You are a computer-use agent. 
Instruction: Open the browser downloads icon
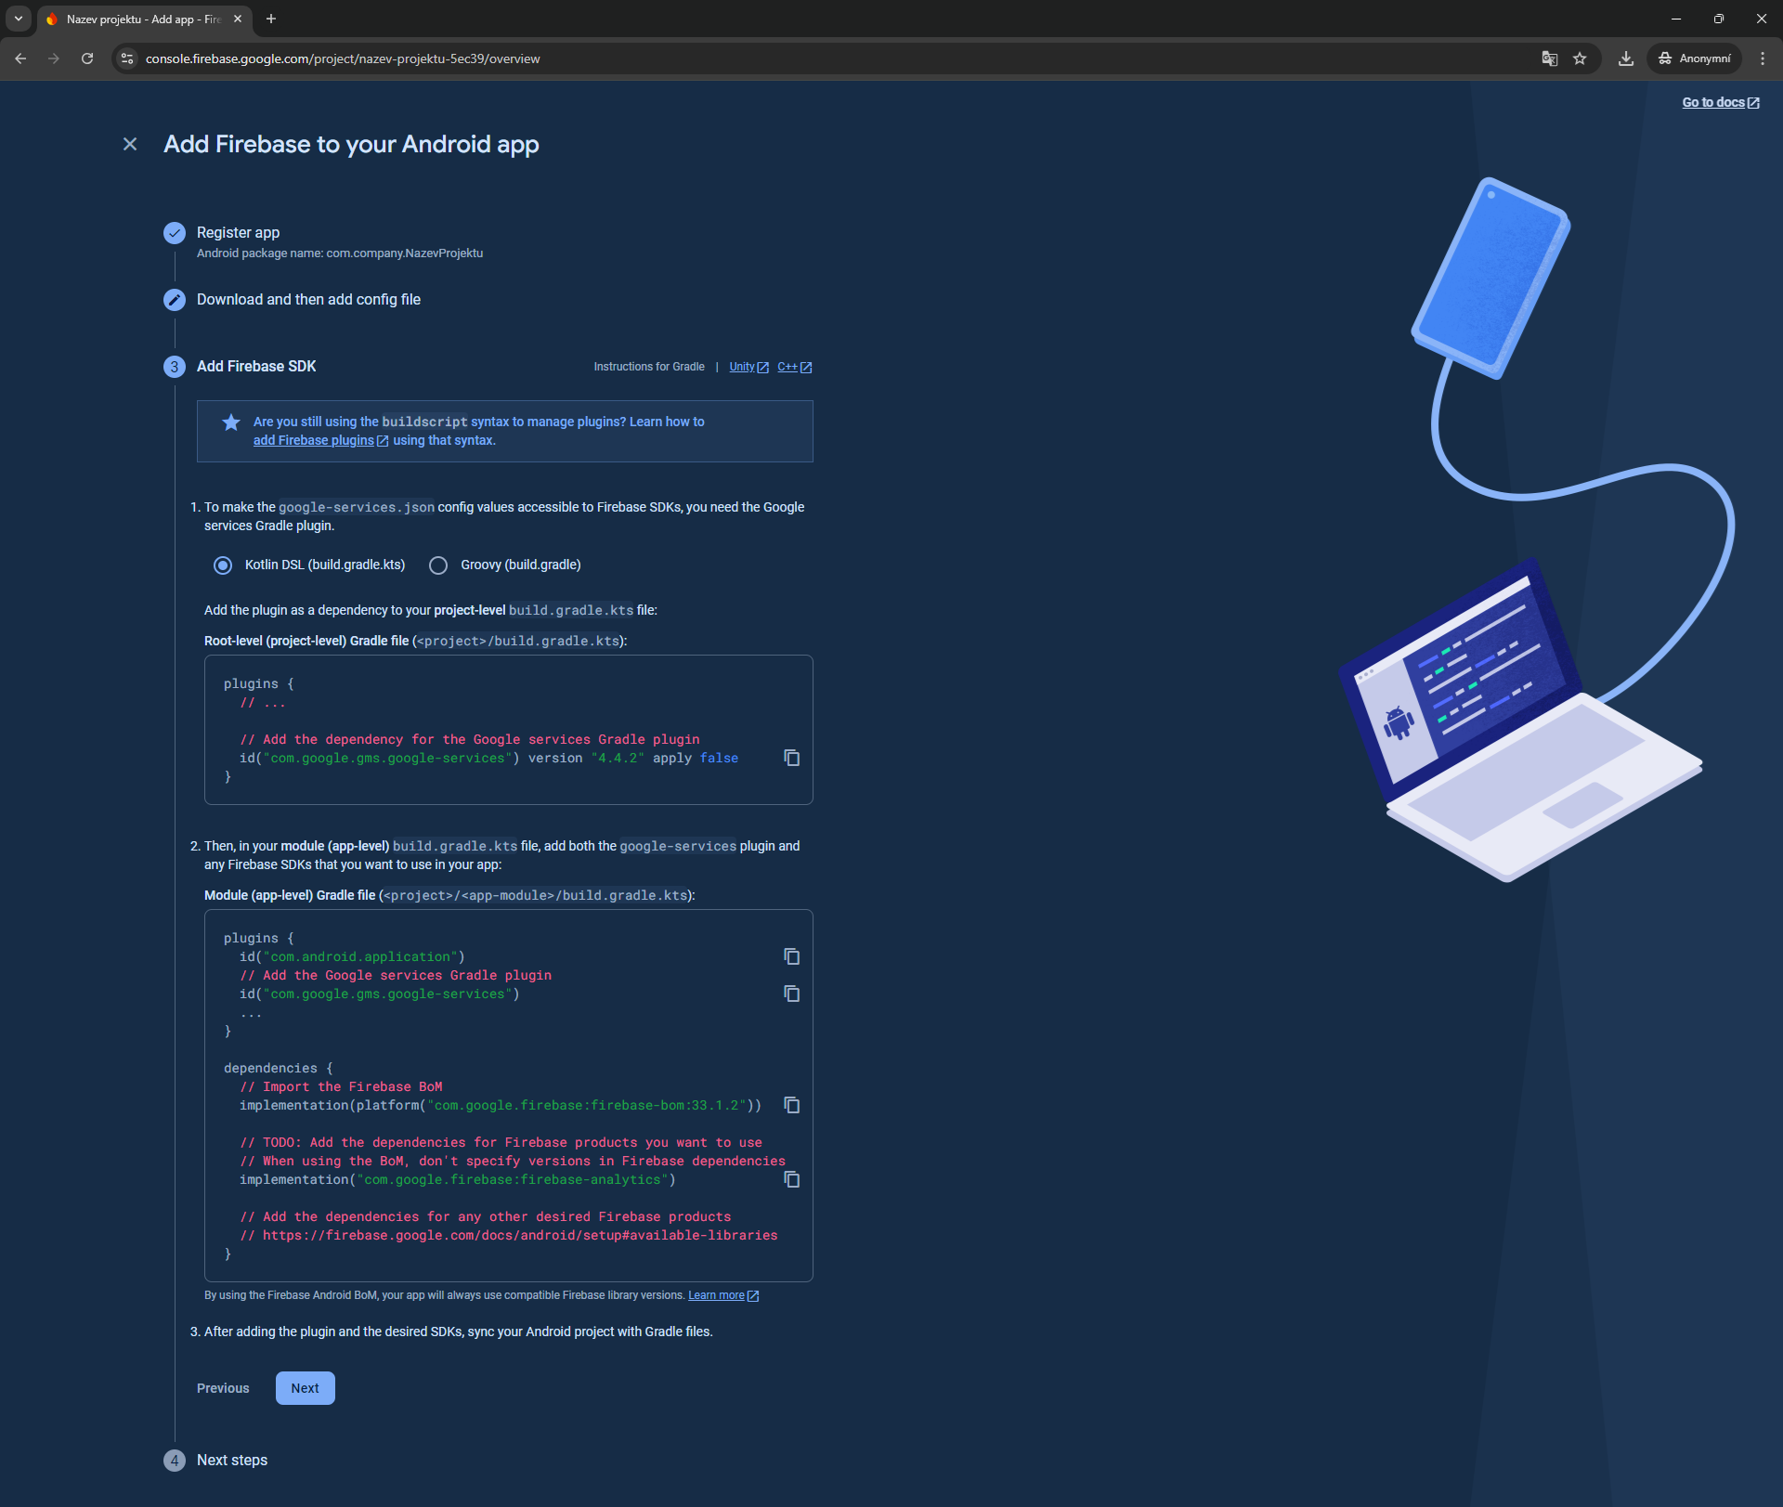pyautogui.click(x=1625, y=58)
